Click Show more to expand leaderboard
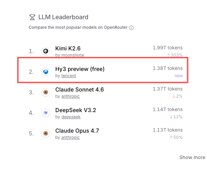207x169 pixels. (192, 157)
